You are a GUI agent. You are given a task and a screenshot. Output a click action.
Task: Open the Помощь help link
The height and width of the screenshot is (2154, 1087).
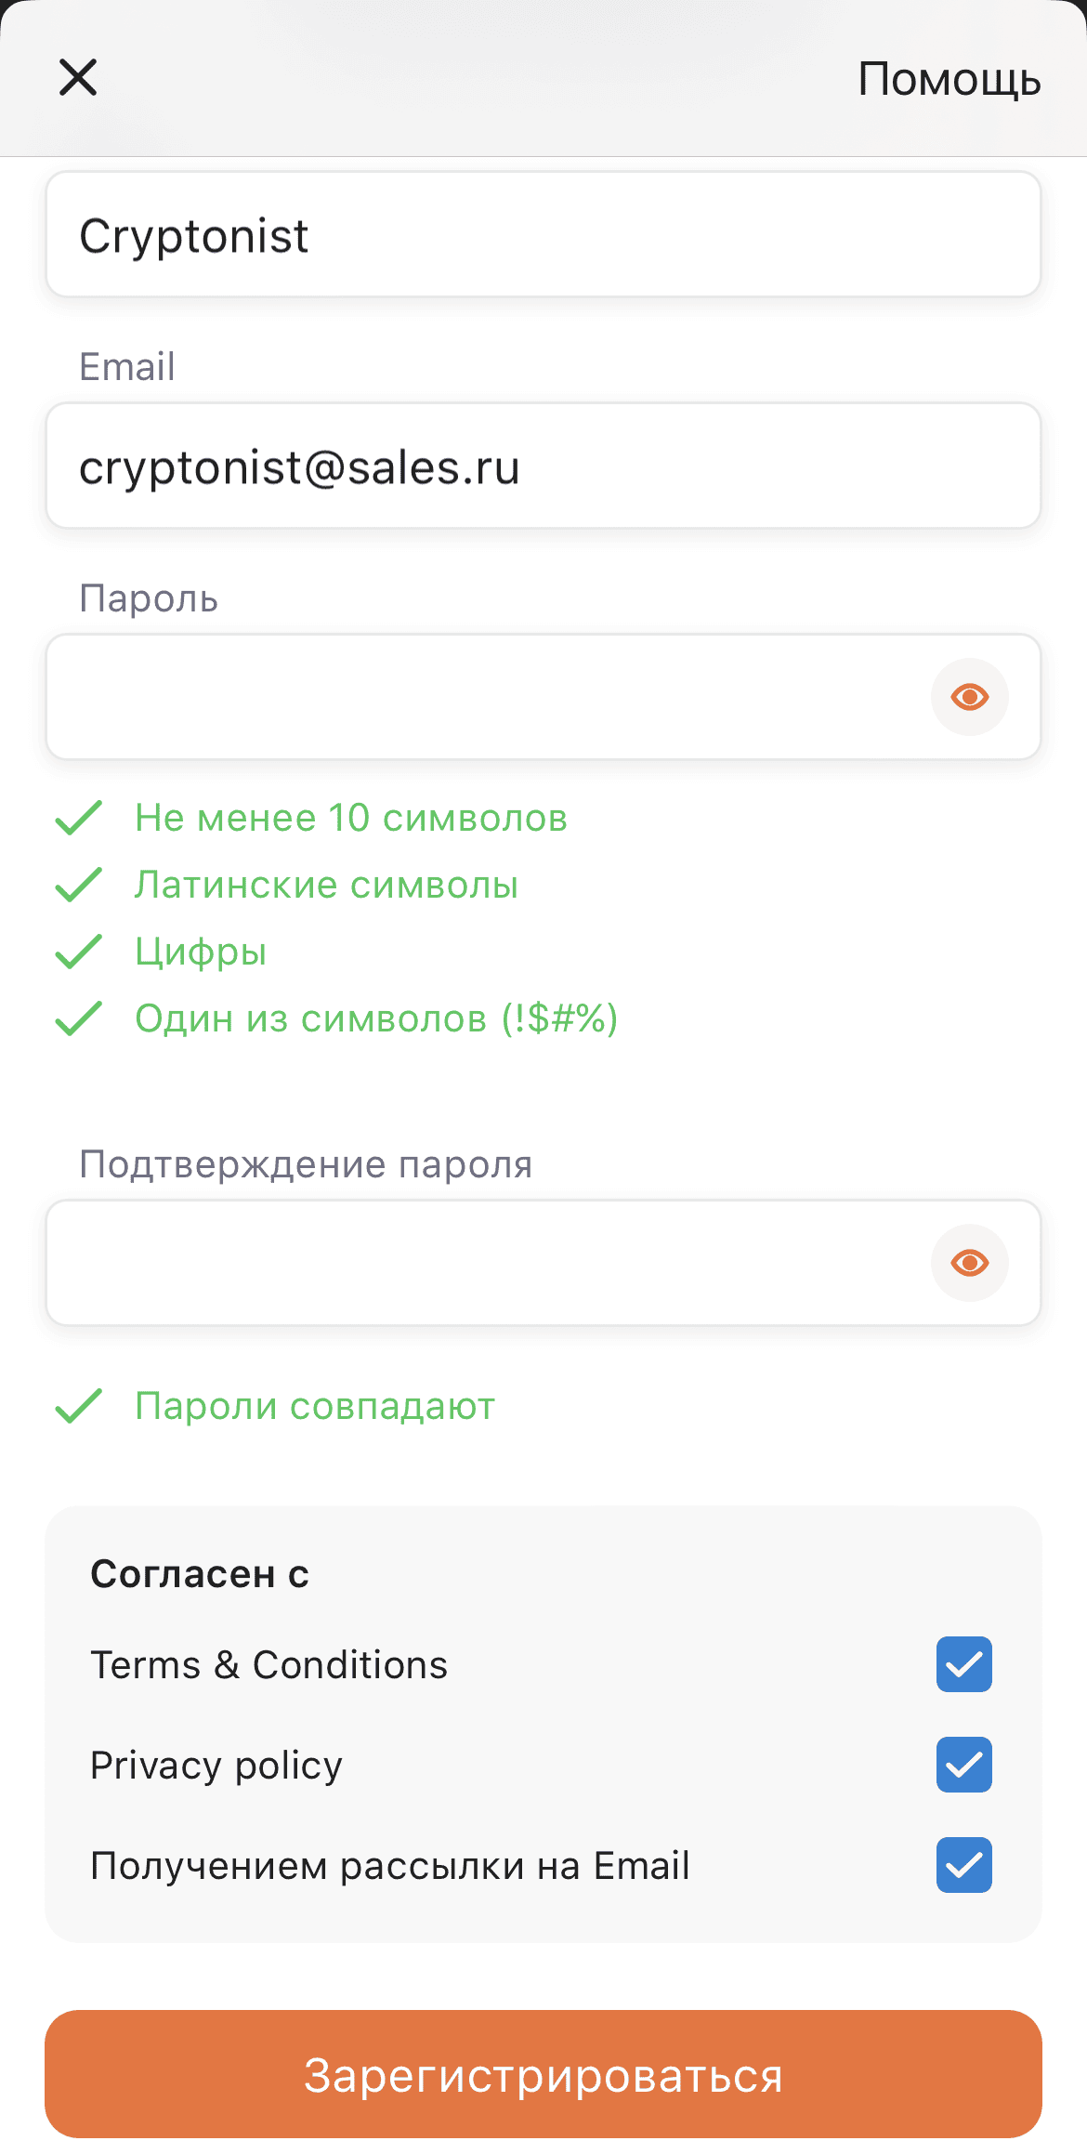[949, 80]
